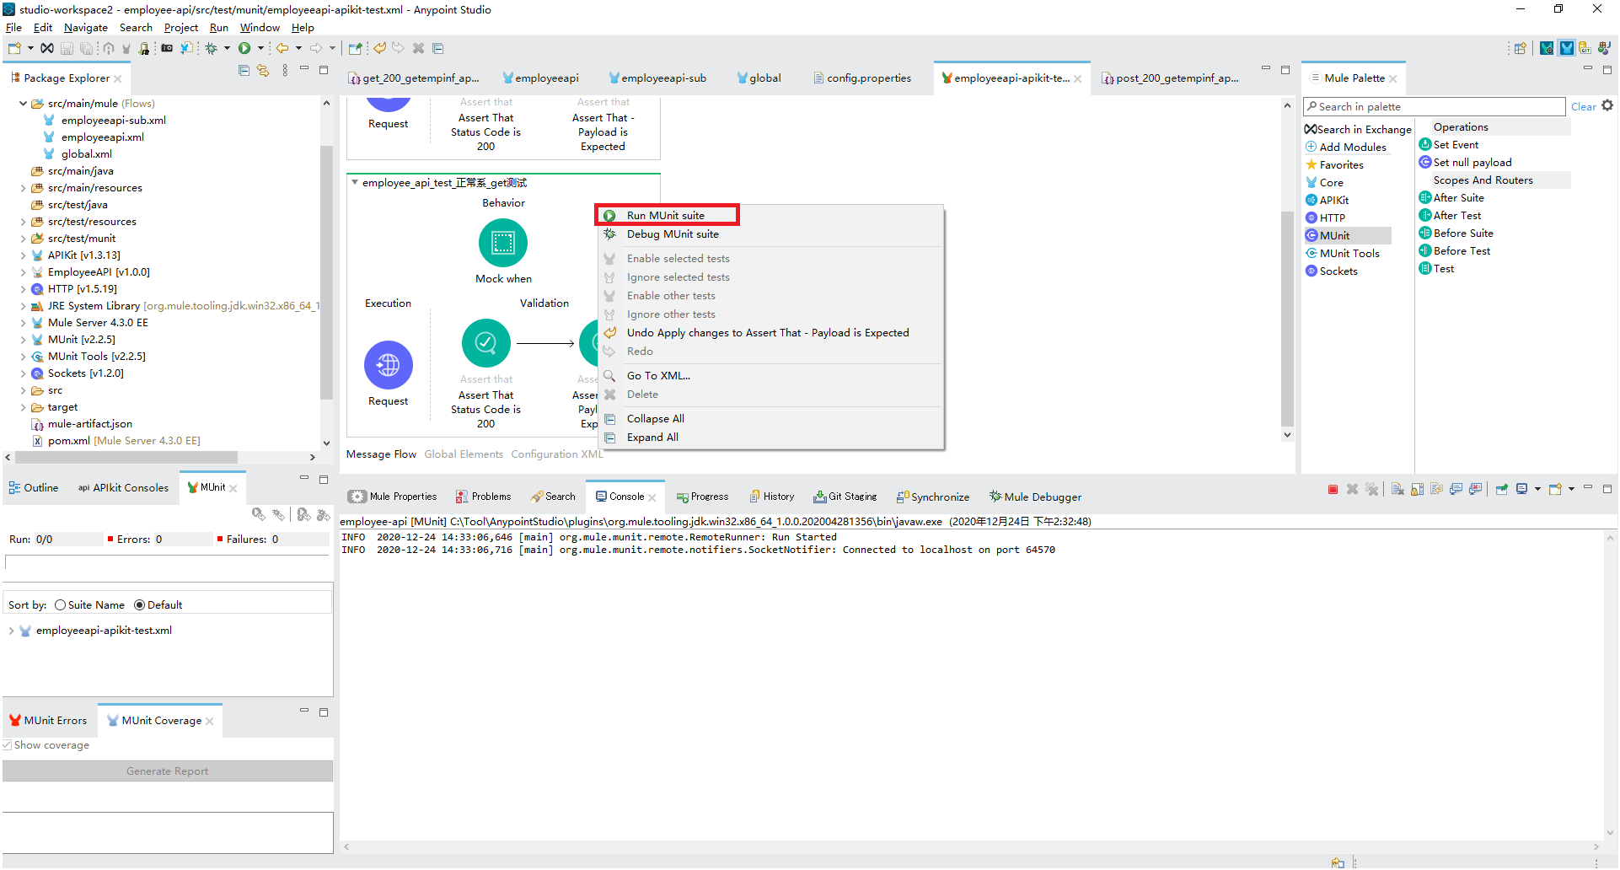Screen dimensions: 1620x870
Task: Click Search in Exchange in Mule Palette
Action: (x=1358, y=129)
